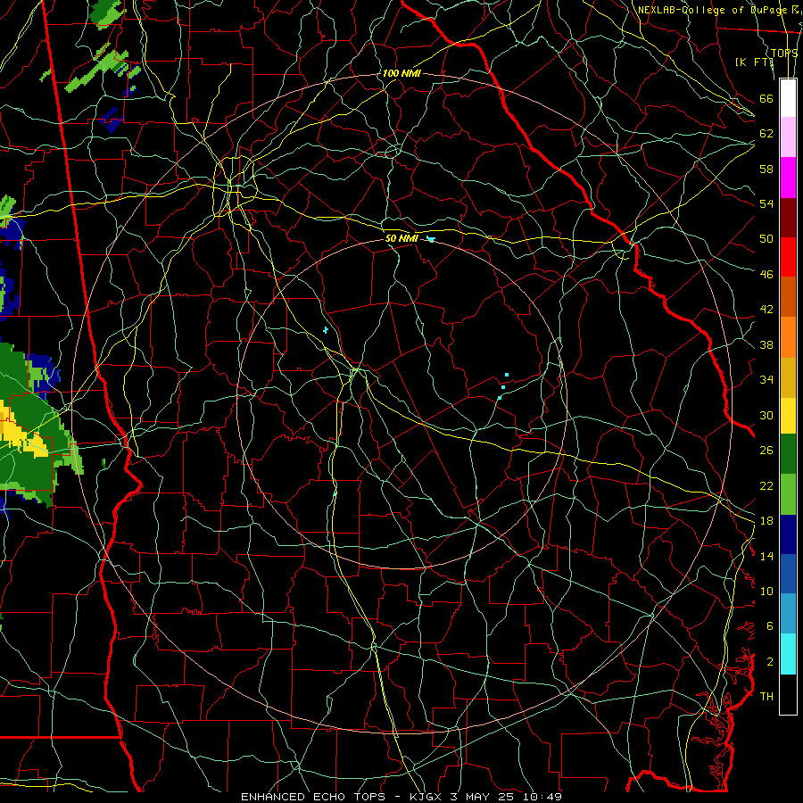Select the light orange legend band
The image size is (803, 803).
(788, 336)
